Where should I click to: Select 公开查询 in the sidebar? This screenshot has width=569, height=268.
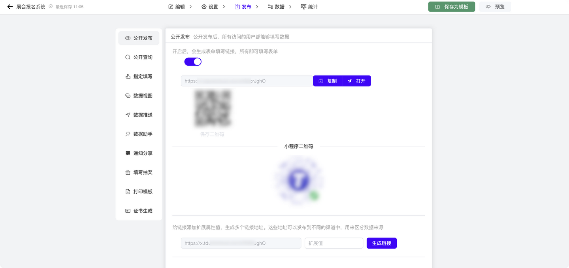click(x=139, y=57)
